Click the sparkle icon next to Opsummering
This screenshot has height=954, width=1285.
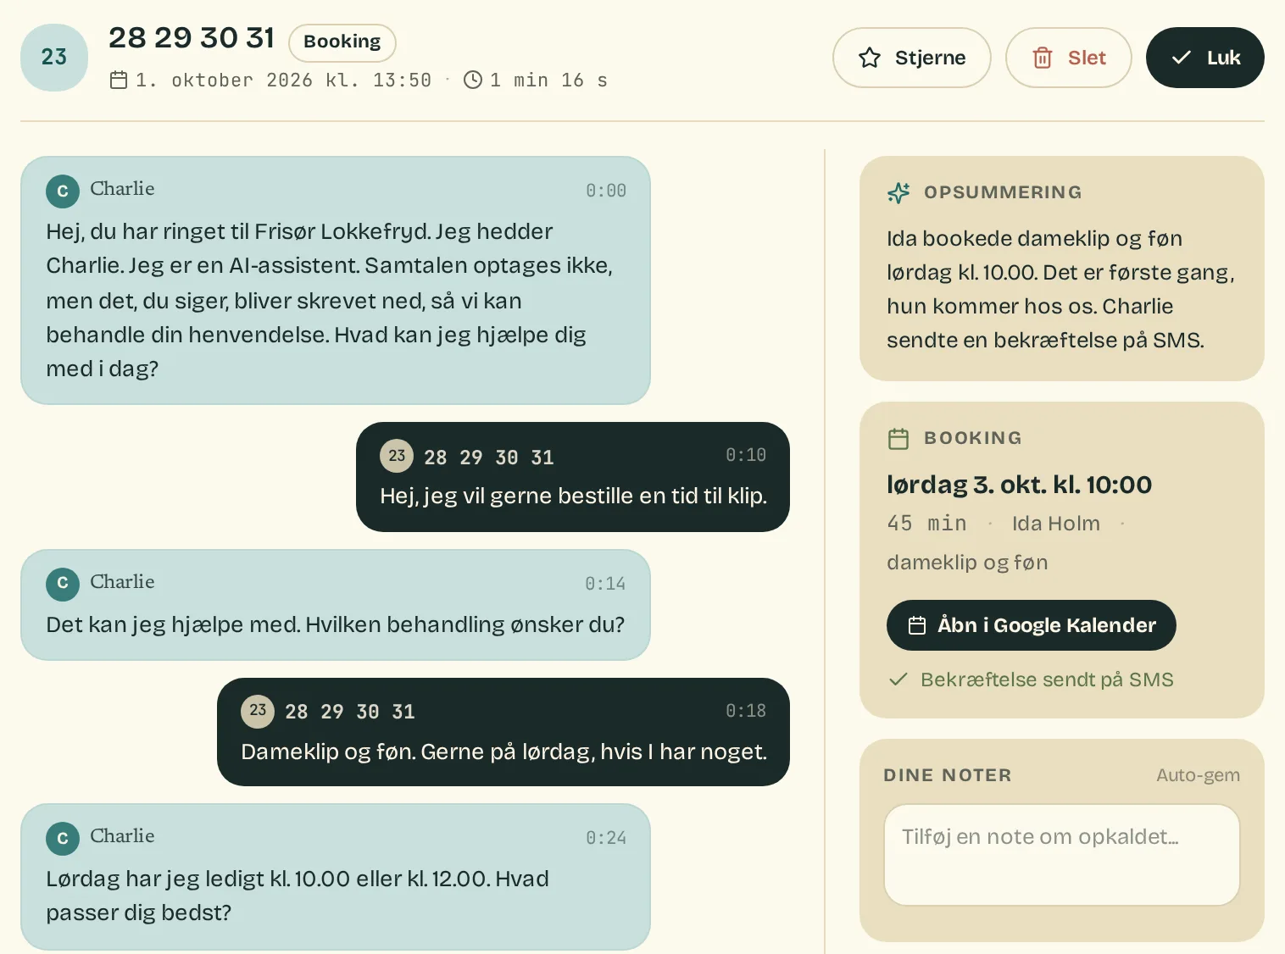click(898, 192)
